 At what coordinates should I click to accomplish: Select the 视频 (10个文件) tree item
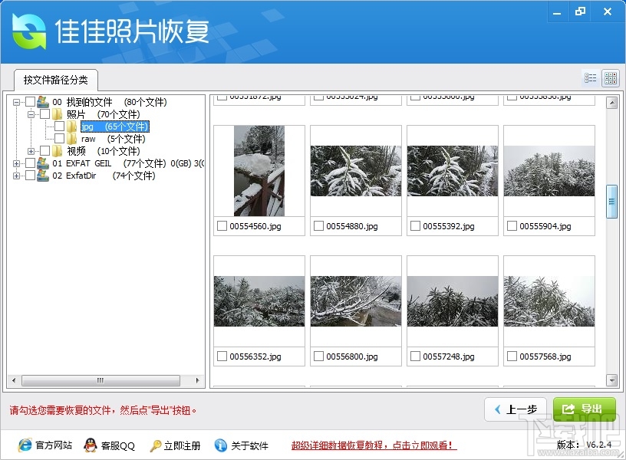(103, 151)
